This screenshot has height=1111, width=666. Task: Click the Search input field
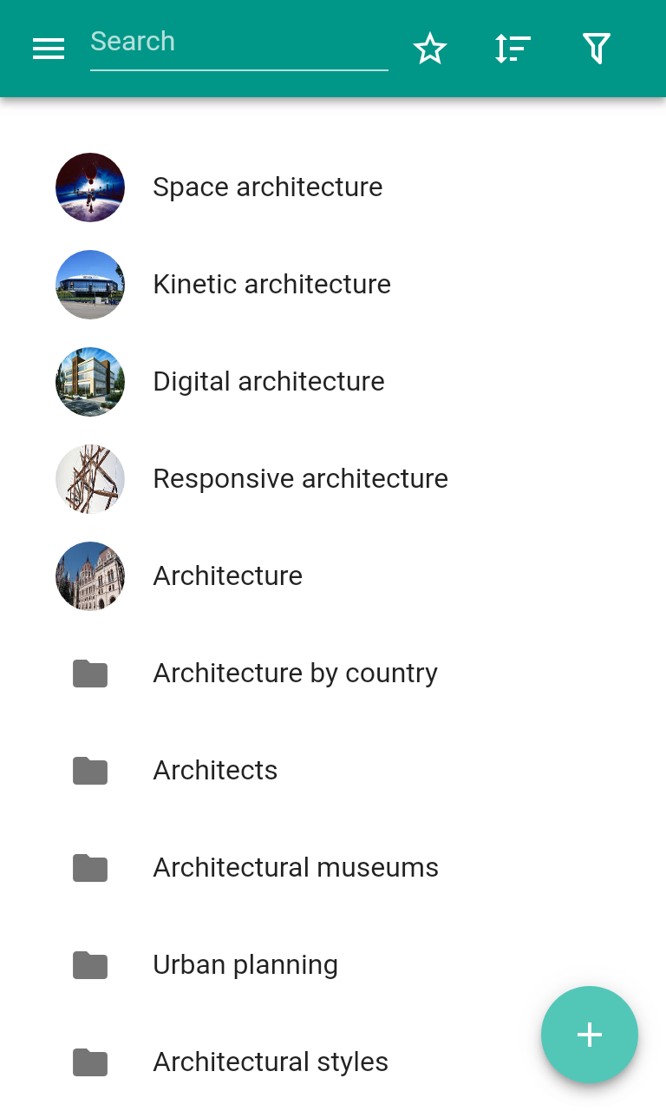239,43
